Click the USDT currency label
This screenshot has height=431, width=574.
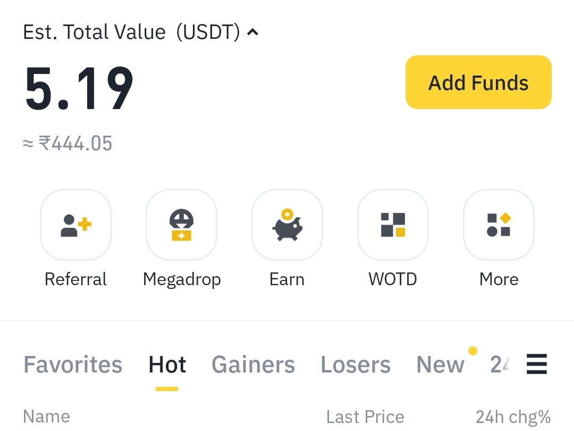click(x=208, y=32)
